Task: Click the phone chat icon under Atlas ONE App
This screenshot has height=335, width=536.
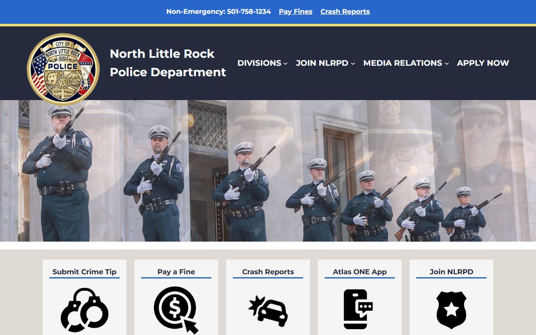Action: pyautogui.click(x=358, y=309)
